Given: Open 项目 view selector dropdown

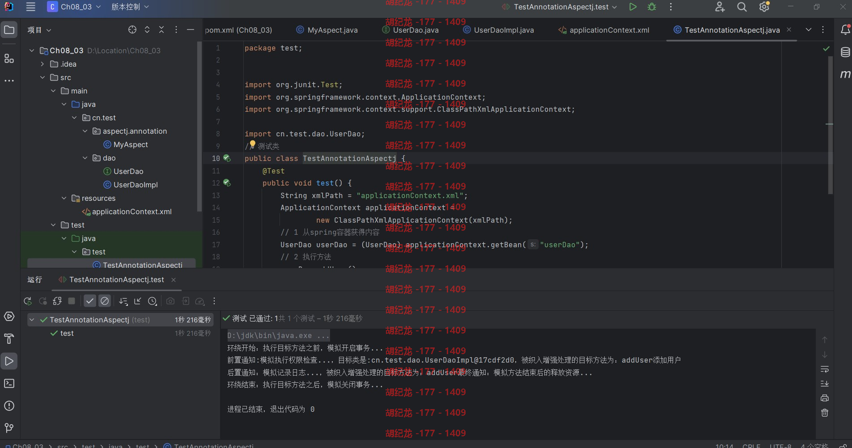Looking at the screenshot, I should 39,30.
